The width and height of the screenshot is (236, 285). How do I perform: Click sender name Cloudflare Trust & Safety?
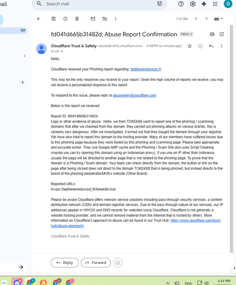click(74, 46)
